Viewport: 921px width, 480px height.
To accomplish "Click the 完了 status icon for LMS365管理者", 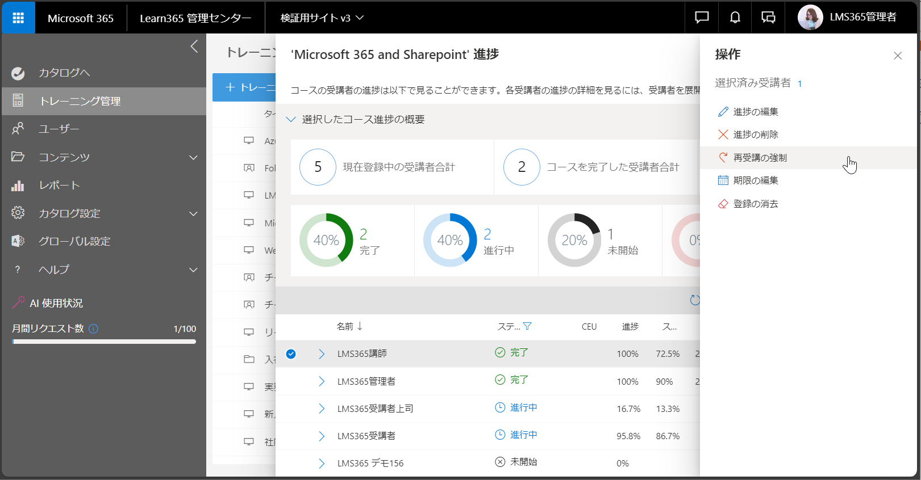I will (500, 380).
